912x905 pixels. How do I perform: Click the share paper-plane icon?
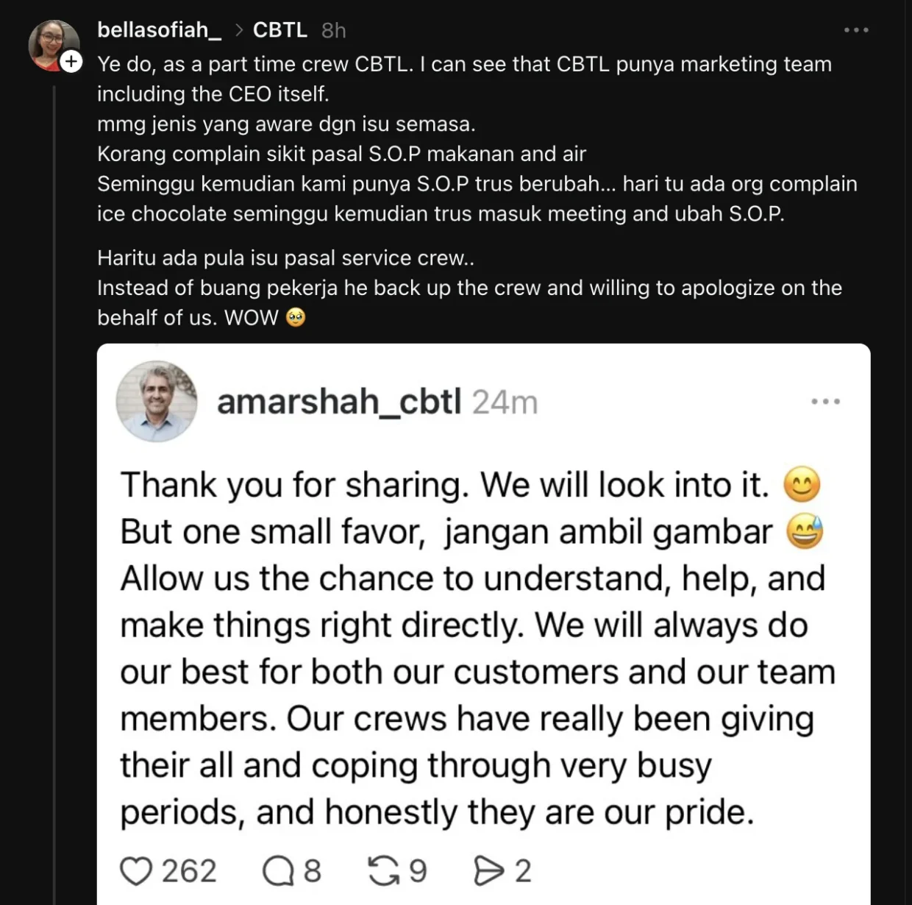[x=488, y=871]
